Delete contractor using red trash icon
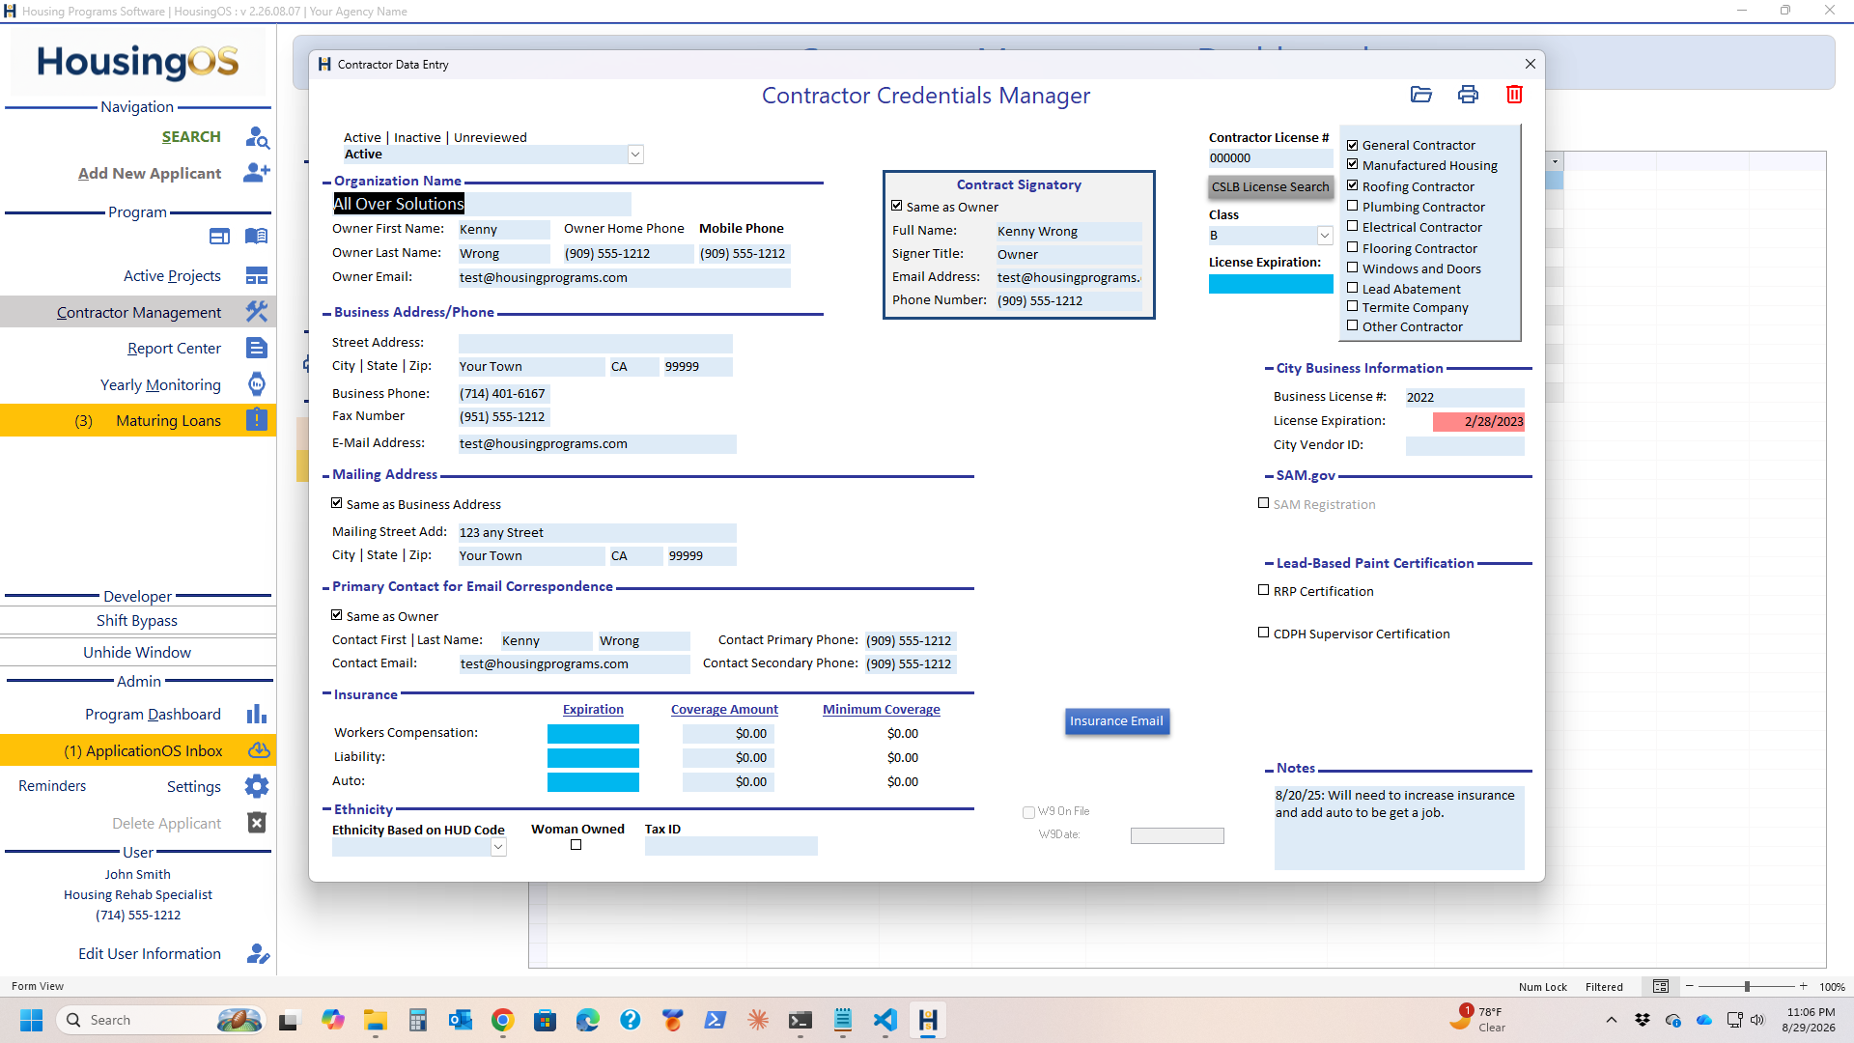The image size is (1854, 1043). pyautogui.click(x=1514, y=95)
